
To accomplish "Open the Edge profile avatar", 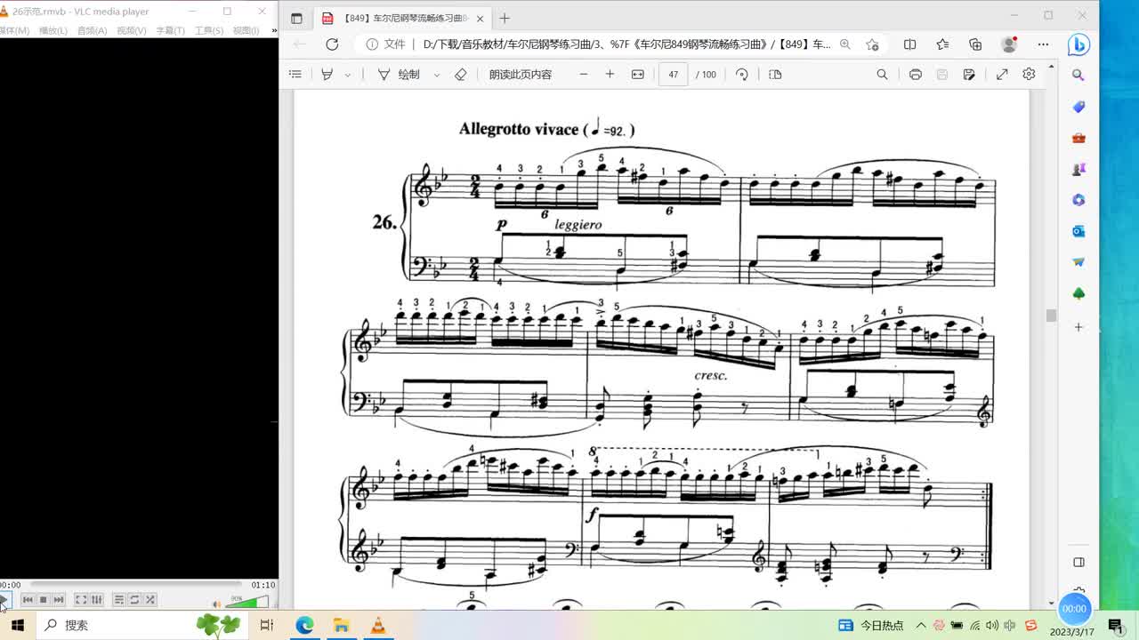I will [x=1009, y=44].
